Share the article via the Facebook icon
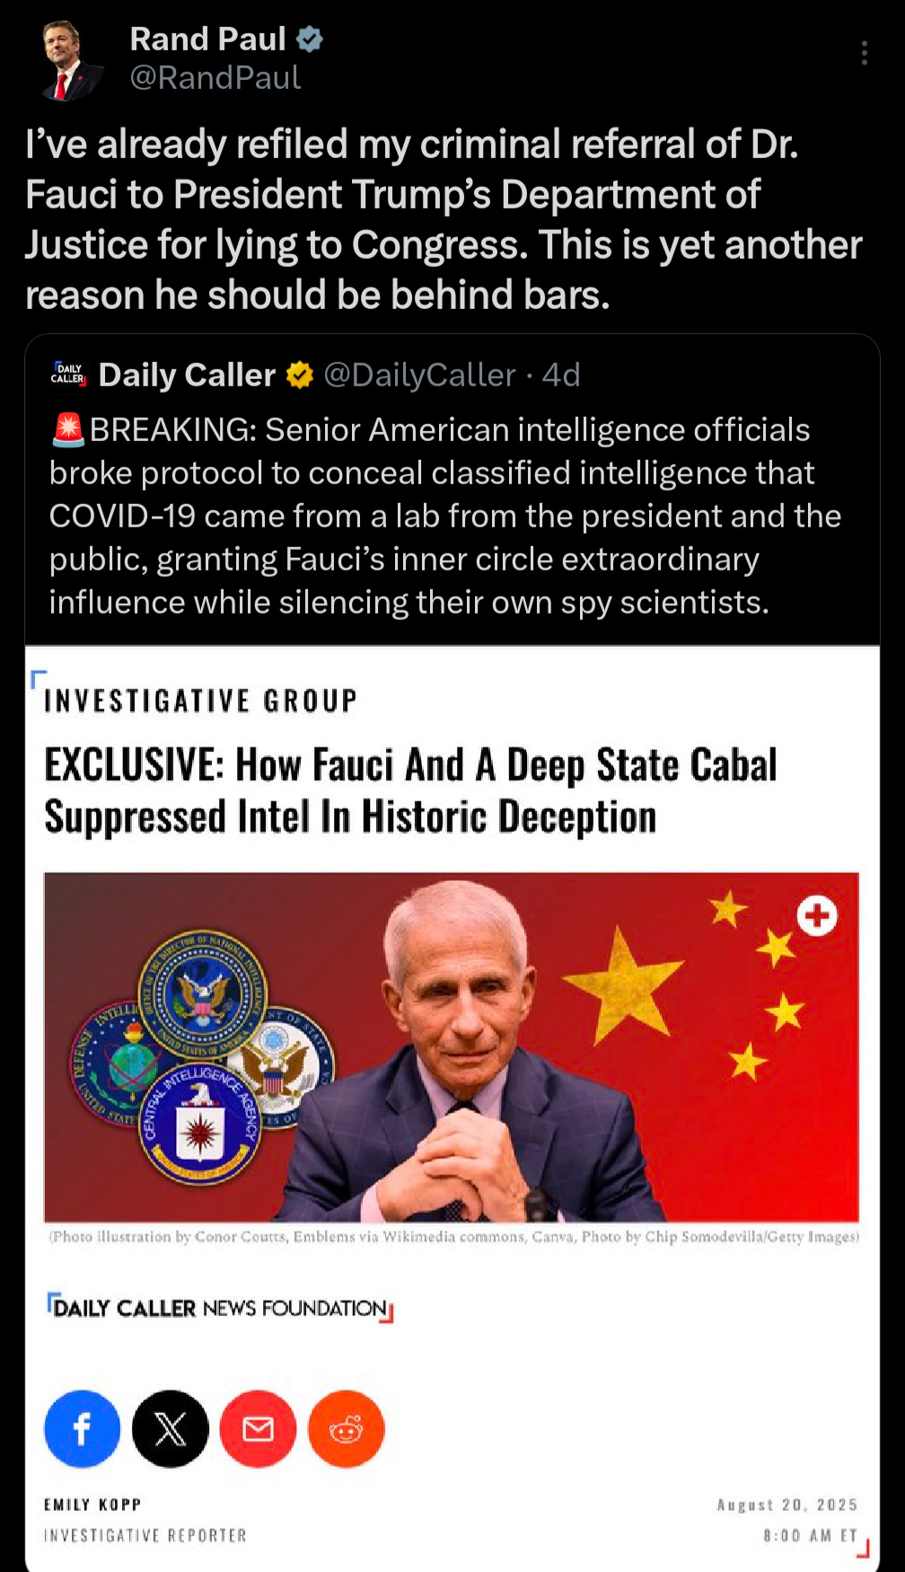Screen dimensions: 905x1572 point(82,1428)
